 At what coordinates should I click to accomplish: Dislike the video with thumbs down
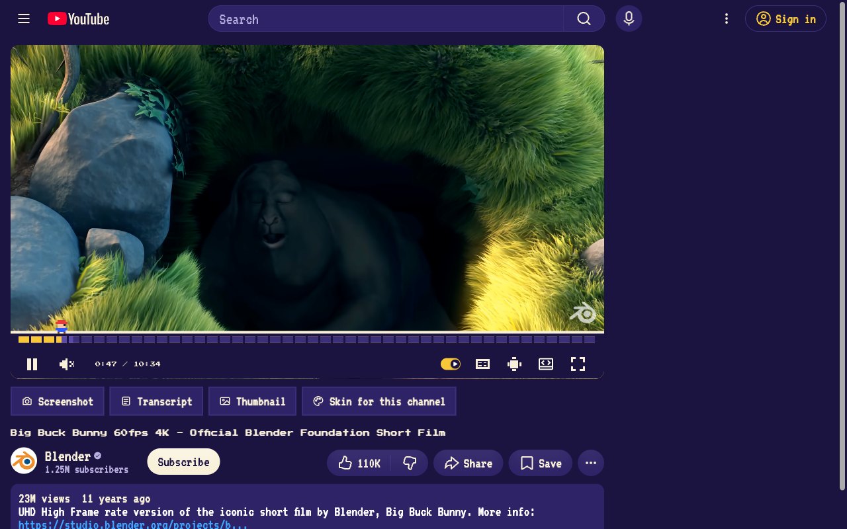410,463
